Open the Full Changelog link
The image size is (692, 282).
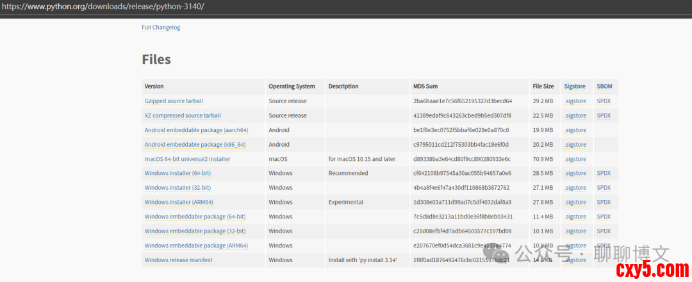point(161,28)
